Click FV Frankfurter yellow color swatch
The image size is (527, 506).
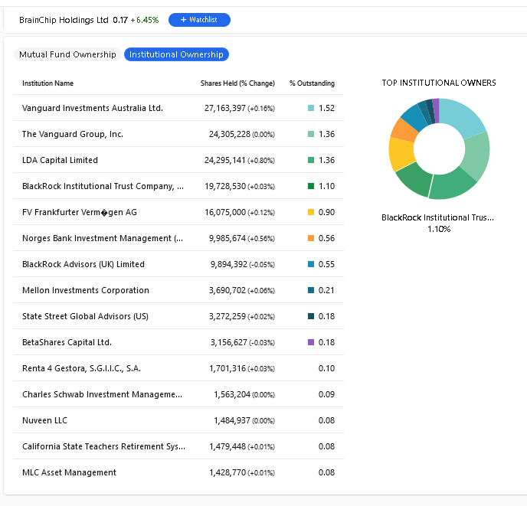coord(311,212)
